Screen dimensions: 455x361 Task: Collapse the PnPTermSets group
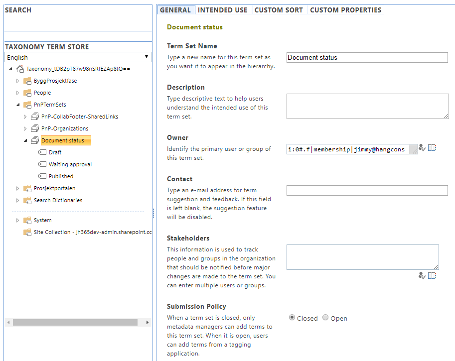[18, 105]
